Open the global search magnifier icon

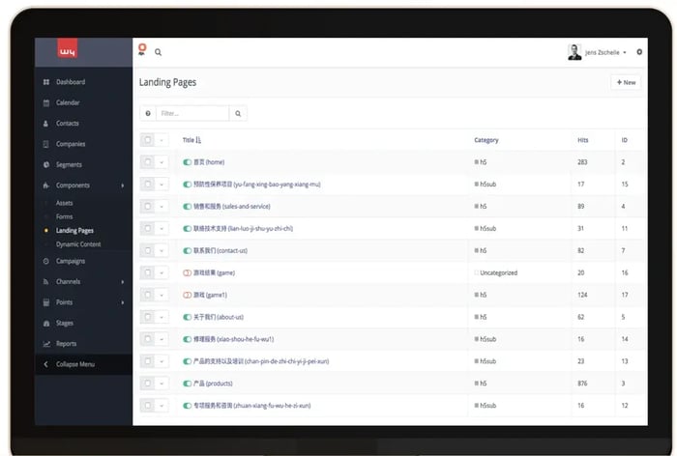[x=158, y=52]
